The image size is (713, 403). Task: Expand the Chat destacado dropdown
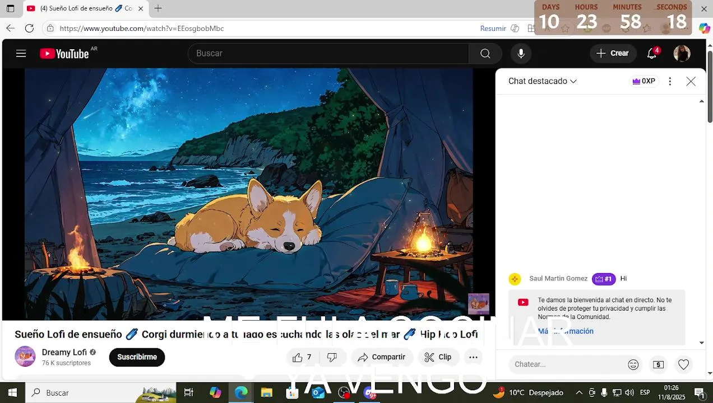pyautogui.click(x=543, y=81)
